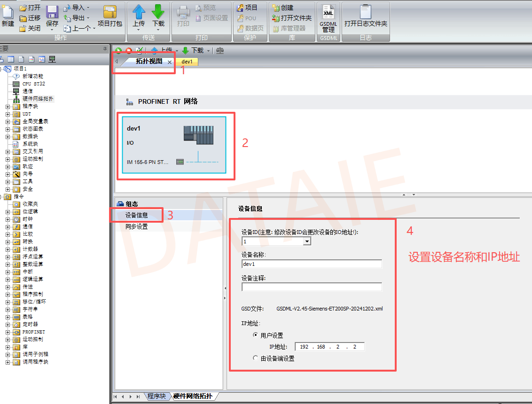Open GSDML 管理 manager

coord(328,18)
